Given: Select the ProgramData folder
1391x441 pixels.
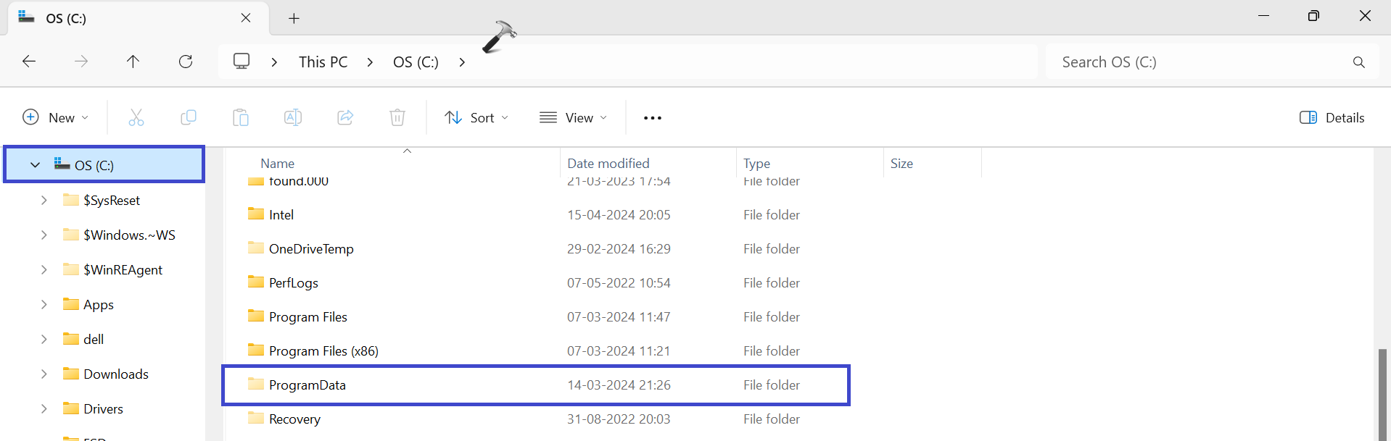Looking at the screenshot, I should 307,385.
